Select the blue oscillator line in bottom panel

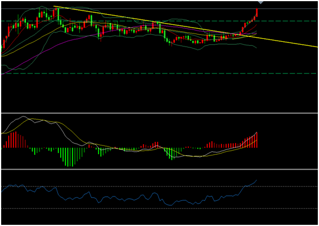[122, 199]
